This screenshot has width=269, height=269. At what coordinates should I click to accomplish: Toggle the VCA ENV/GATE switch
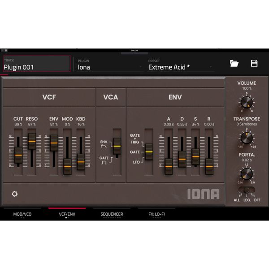117,146
